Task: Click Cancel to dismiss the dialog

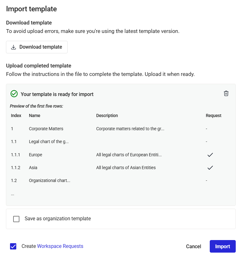Action: tap(193, 246)
